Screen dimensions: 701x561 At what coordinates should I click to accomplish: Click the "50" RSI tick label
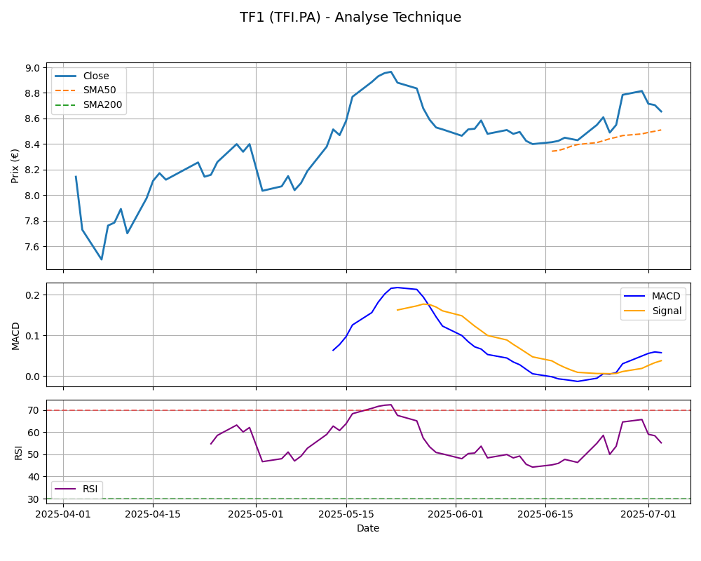35,455
